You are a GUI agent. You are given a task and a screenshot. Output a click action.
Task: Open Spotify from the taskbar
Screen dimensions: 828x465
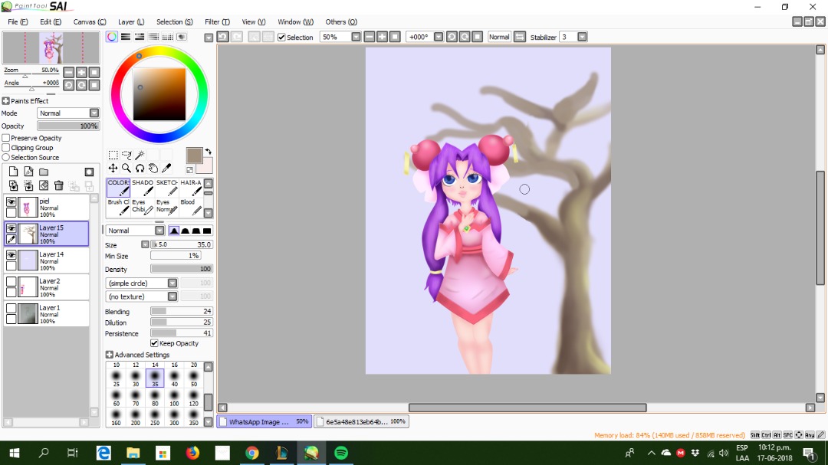point(341,453)
